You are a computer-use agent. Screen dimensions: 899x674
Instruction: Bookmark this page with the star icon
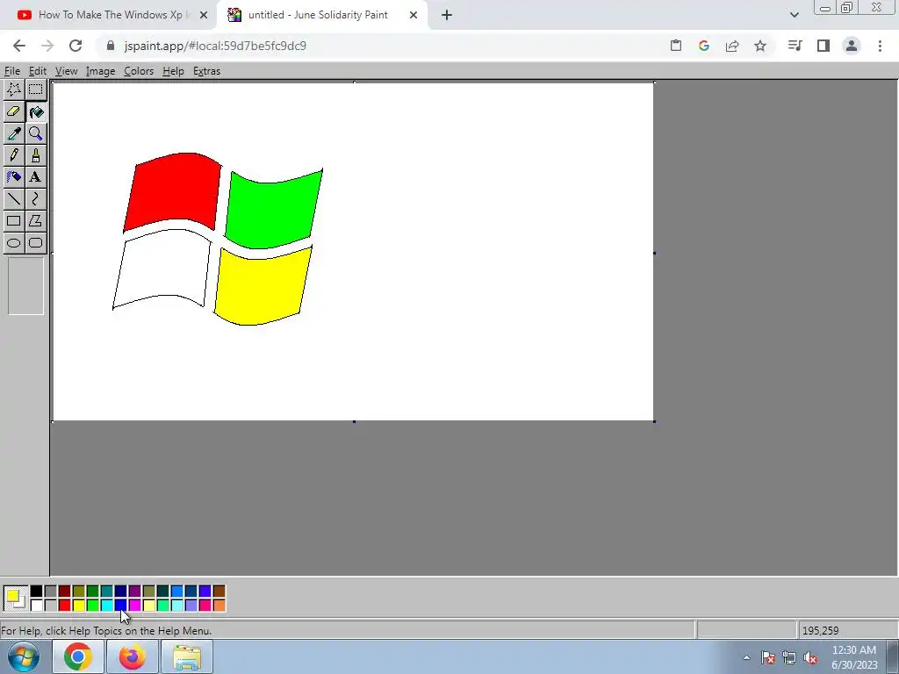pos(760,46)
